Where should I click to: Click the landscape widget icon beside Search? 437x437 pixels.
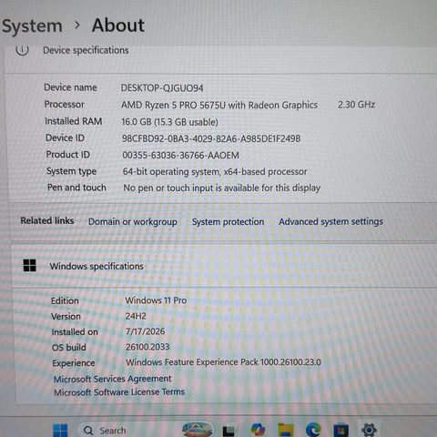(x=198, y=430)
